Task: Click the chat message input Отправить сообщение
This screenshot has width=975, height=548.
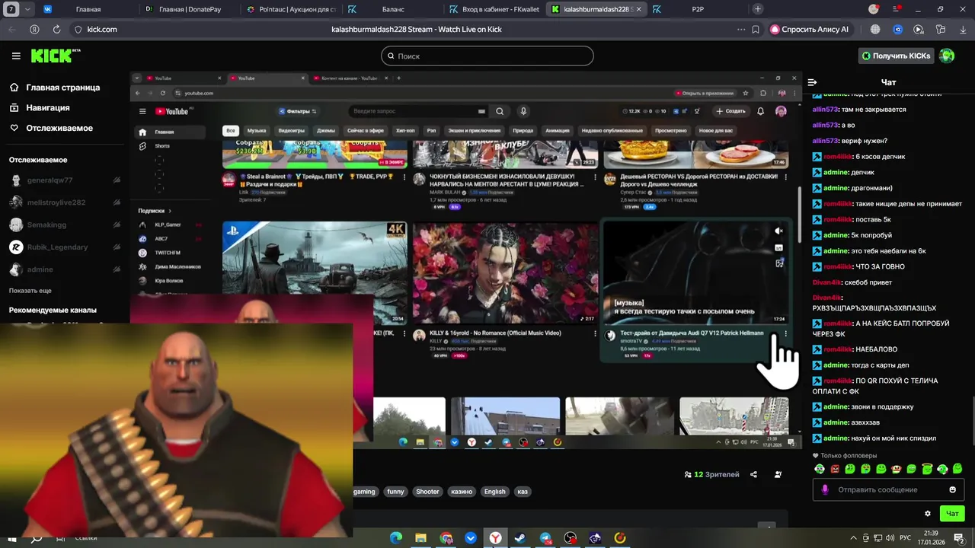Action: (x=888, y=489)
